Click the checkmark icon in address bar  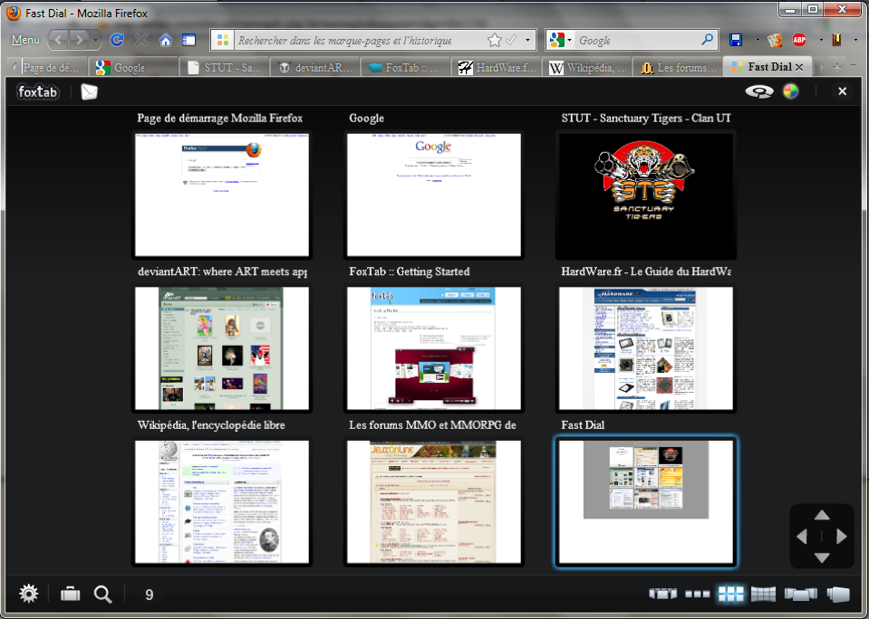click(x=512, y=40)
